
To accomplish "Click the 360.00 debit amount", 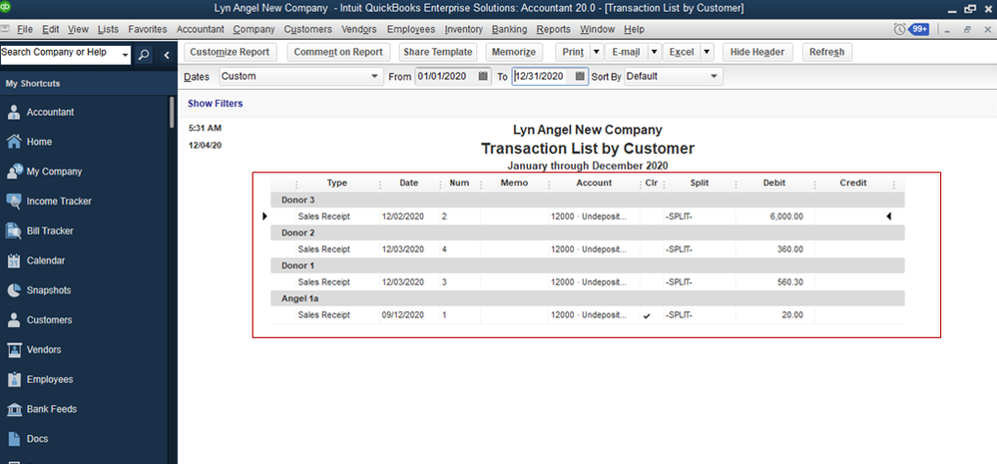I will 790,249.
